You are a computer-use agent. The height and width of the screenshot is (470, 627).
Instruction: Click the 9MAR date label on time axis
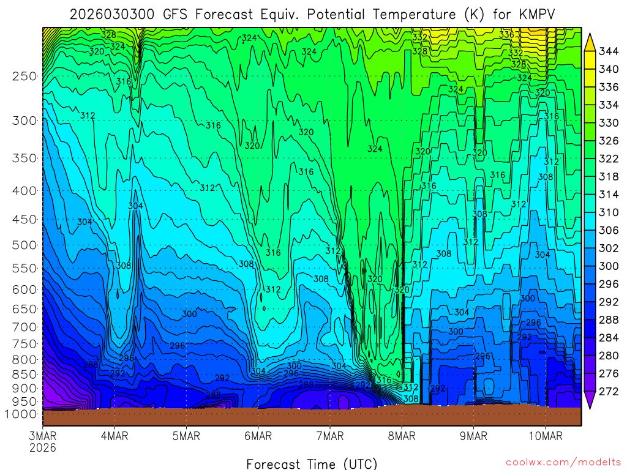point(473,436)
